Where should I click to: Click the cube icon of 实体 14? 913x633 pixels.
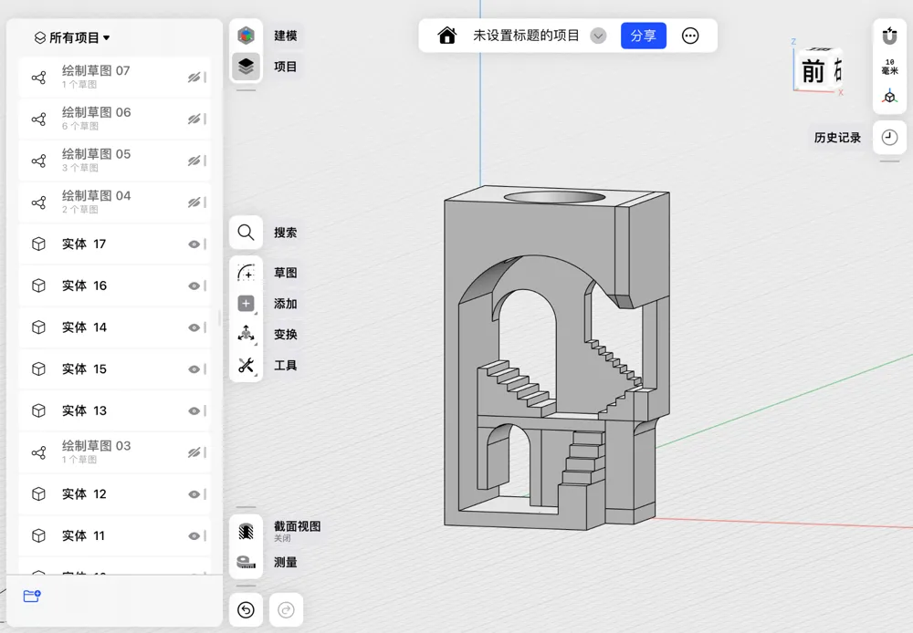click(38, 327)
